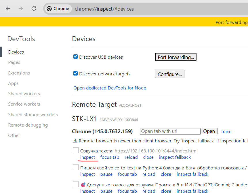The width and height of the screenshot is (248, 193).
Task: Click the Open tab with url field
Action: [170, 131]
